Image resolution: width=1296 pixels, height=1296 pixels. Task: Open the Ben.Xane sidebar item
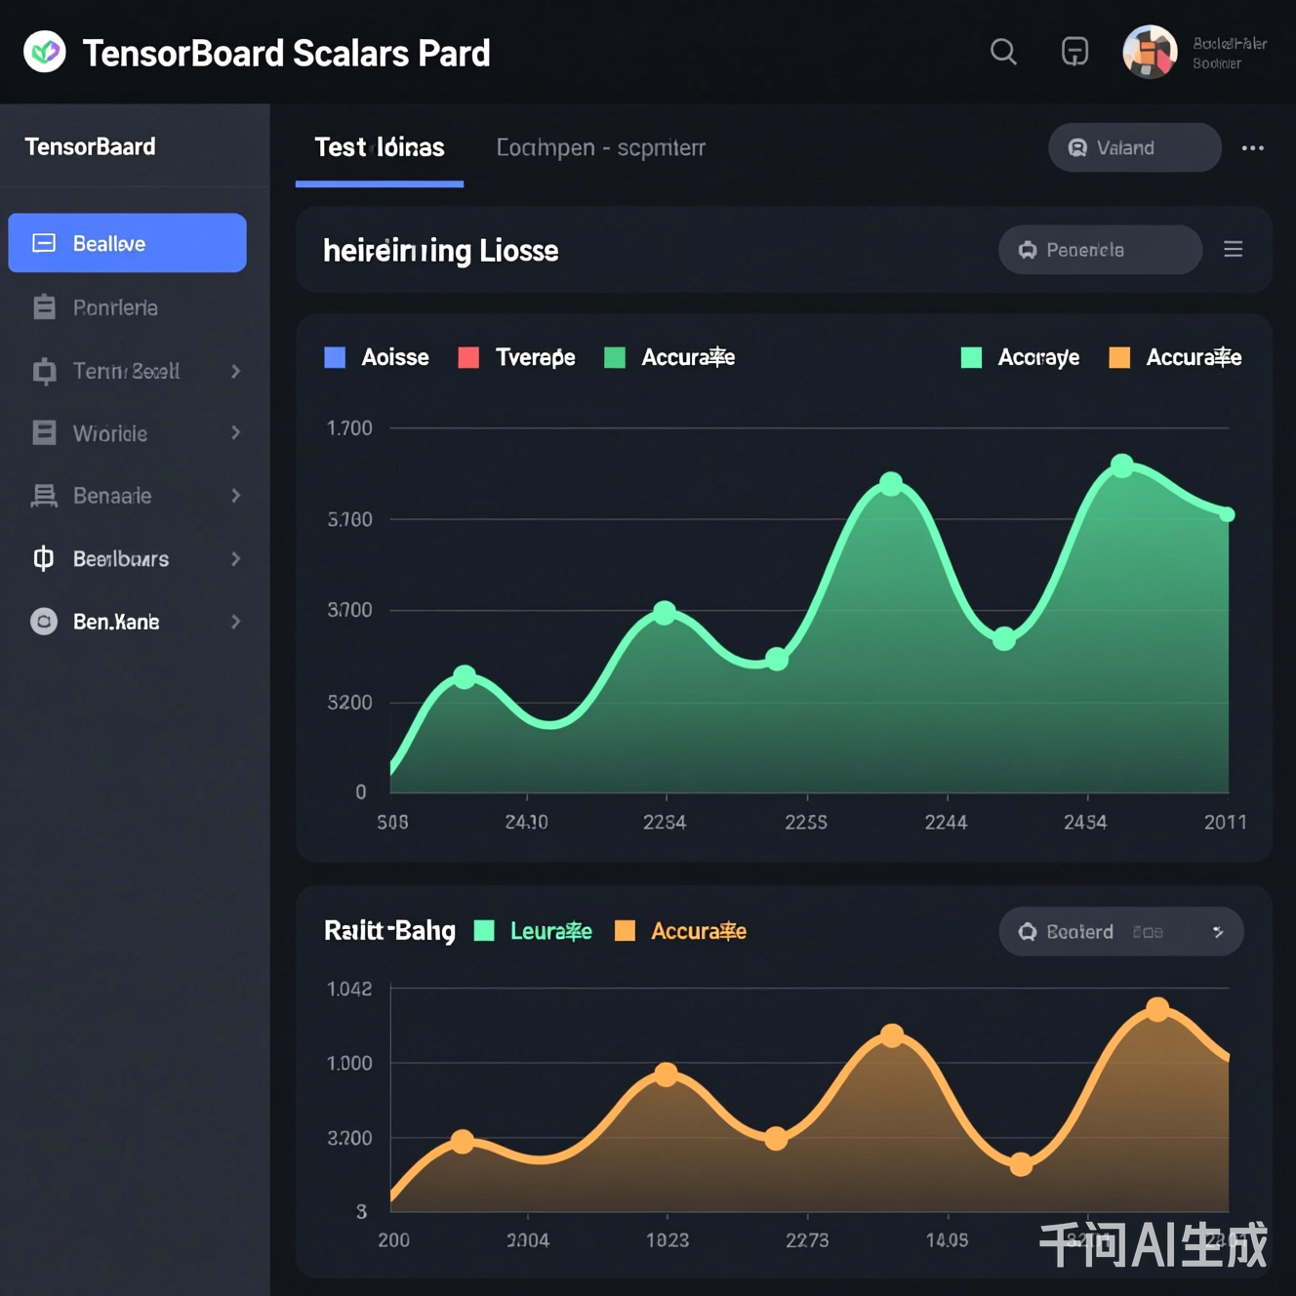tap(127, 622)
